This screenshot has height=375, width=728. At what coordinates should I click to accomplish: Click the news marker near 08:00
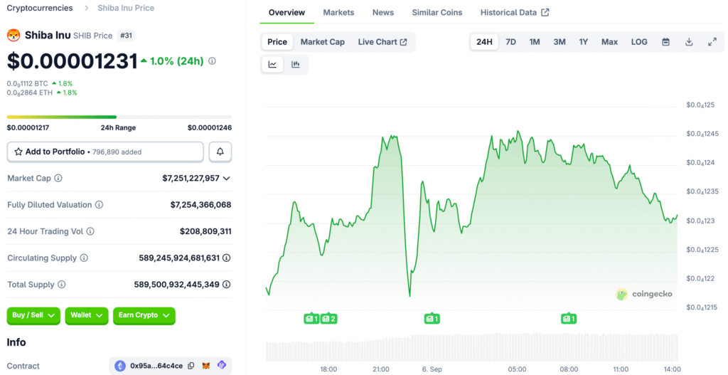(x=569, y=318)
